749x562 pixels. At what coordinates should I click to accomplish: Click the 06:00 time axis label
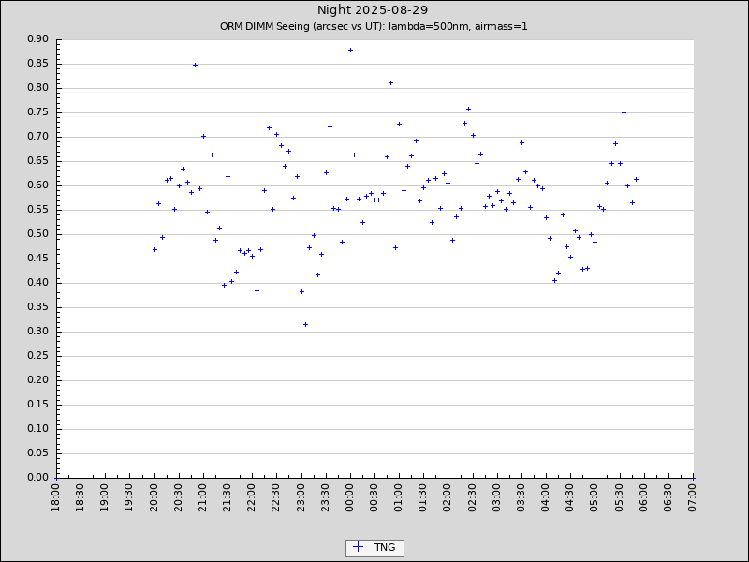644,498
